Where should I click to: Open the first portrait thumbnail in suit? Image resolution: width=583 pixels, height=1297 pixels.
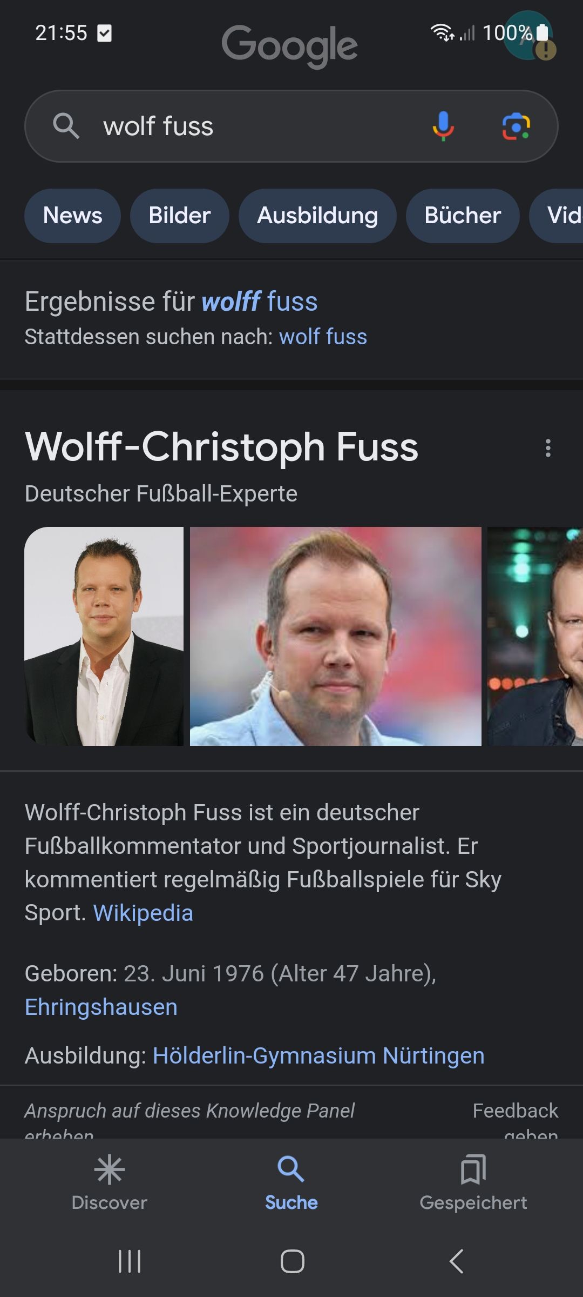pos(104,636)
